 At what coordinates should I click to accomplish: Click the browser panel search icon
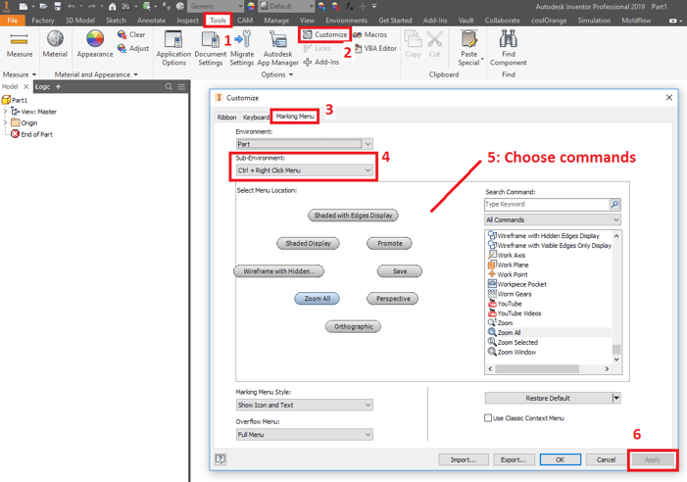[169, 86]
